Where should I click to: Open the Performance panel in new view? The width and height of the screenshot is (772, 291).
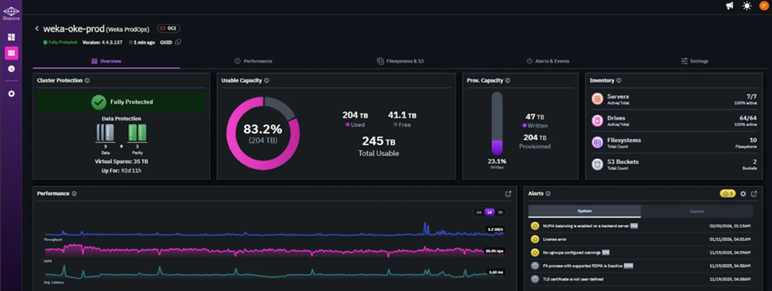[508, 194]
